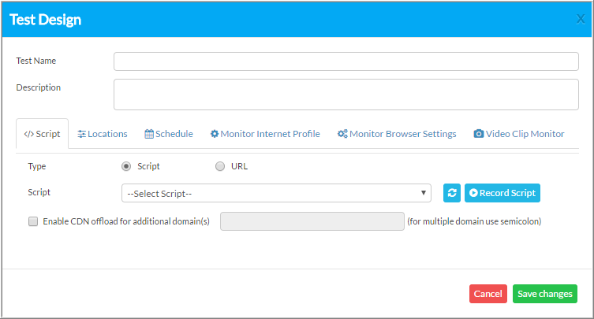Click the cogs icon for Monitor Browser Settings

click(x=342, y=134)
